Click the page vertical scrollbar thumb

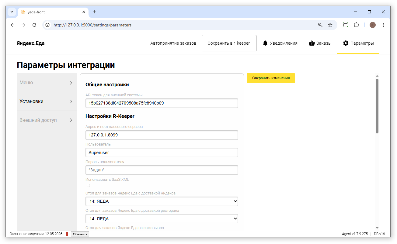pos(377,106)
